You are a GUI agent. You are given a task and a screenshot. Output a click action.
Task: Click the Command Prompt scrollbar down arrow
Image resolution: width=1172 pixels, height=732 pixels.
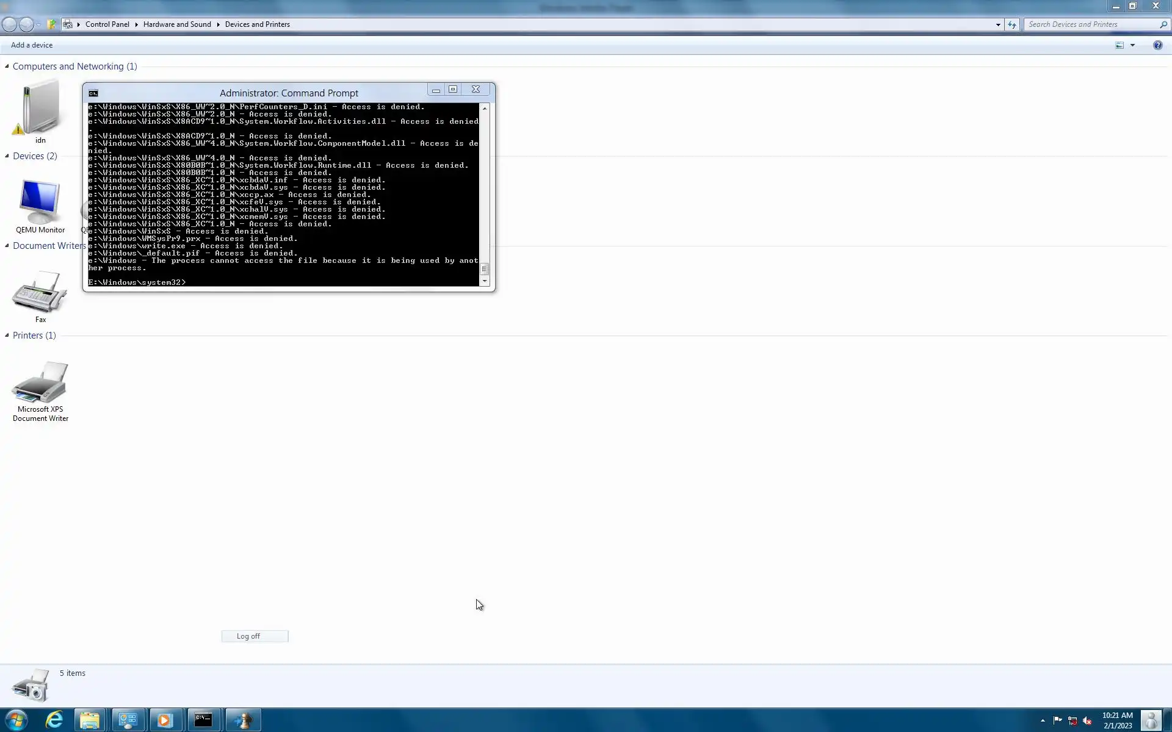[x=485, y=281]
